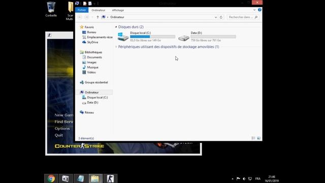
Task: Open the network tray icon
Action: point(250,178)
